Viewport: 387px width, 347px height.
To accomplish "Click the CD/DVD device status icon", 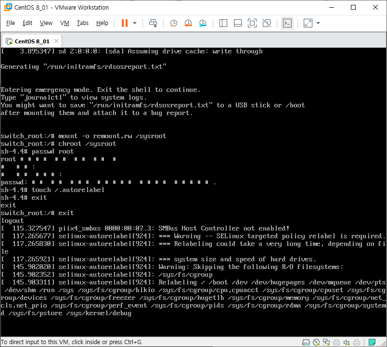I will pyautogui.click(x=315, y=342).
